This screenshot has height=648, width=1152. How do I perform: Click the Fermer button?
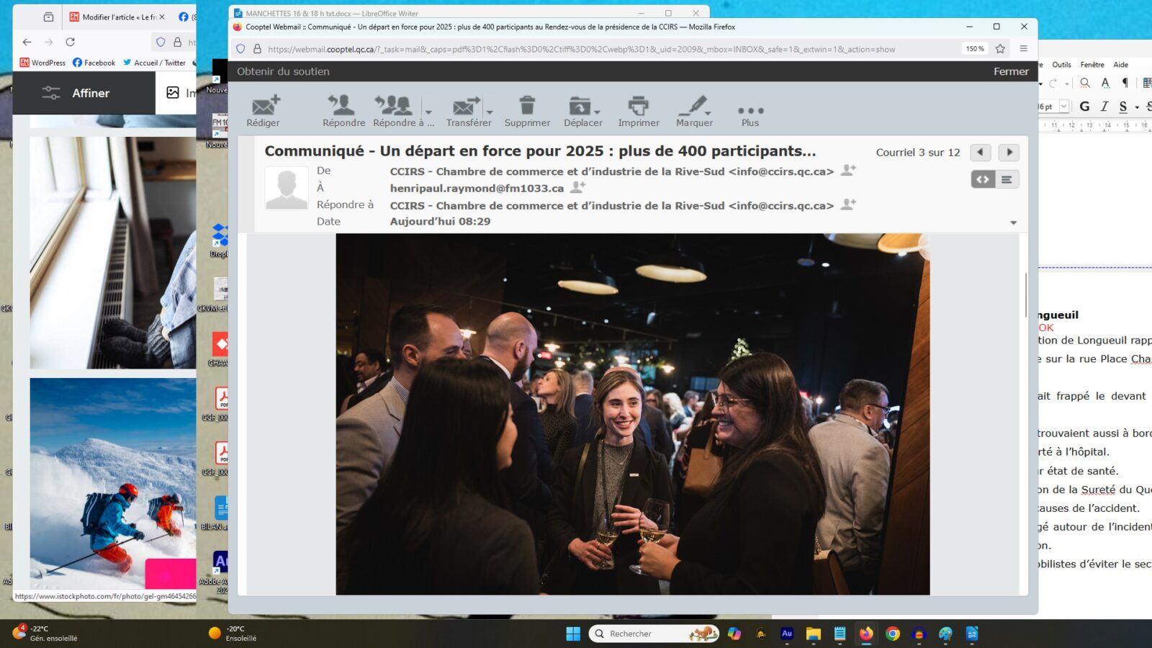coord(1011,71)
